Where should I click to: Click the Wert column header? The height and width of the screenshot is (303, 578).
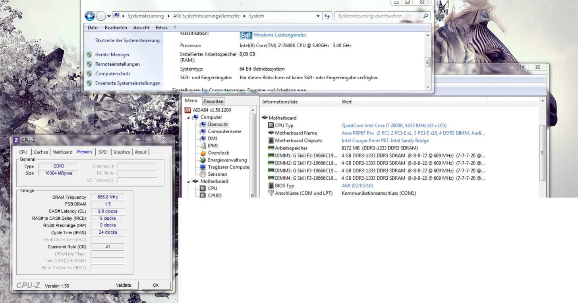[x=413, y=102]
